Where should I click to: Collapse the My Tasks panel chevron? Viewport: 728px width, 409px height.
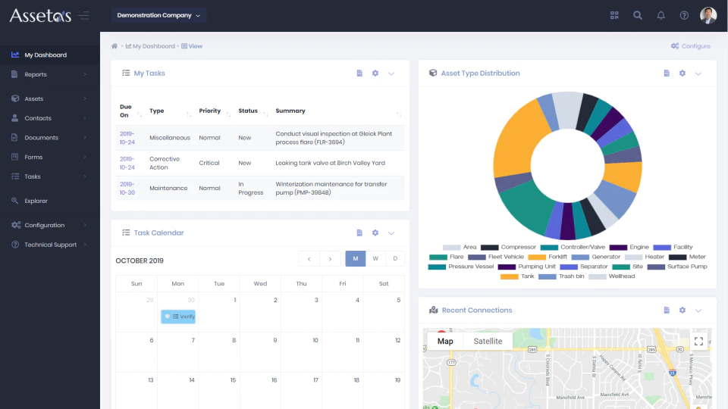[391, 73]
